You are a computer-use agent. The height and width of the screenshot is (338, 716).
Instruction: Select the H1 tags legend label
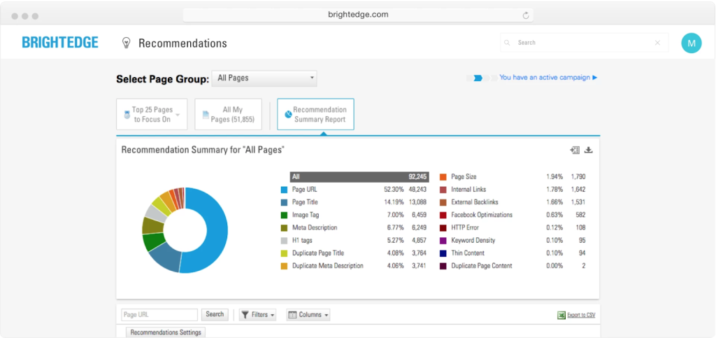click(x=302, y=240)
